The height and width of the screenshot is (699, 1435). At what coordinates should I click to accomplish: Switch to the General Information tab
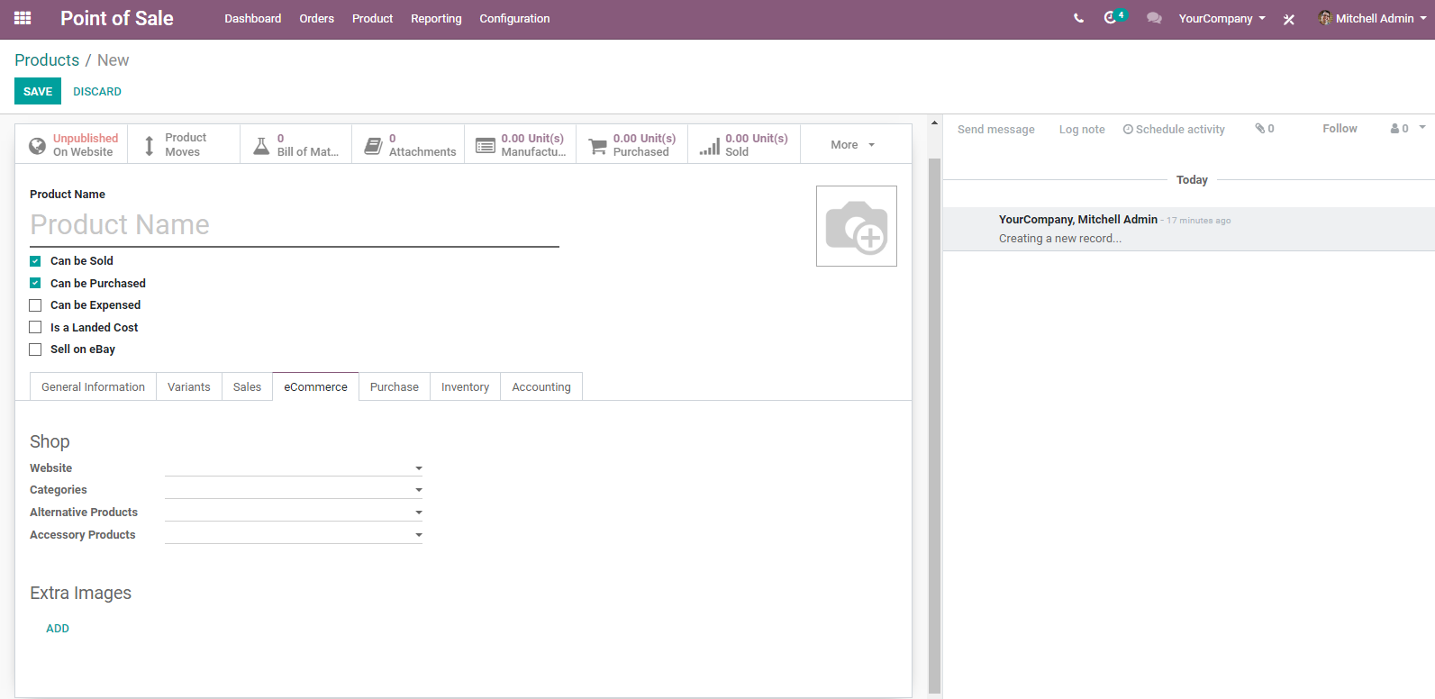tap(93, 386)
